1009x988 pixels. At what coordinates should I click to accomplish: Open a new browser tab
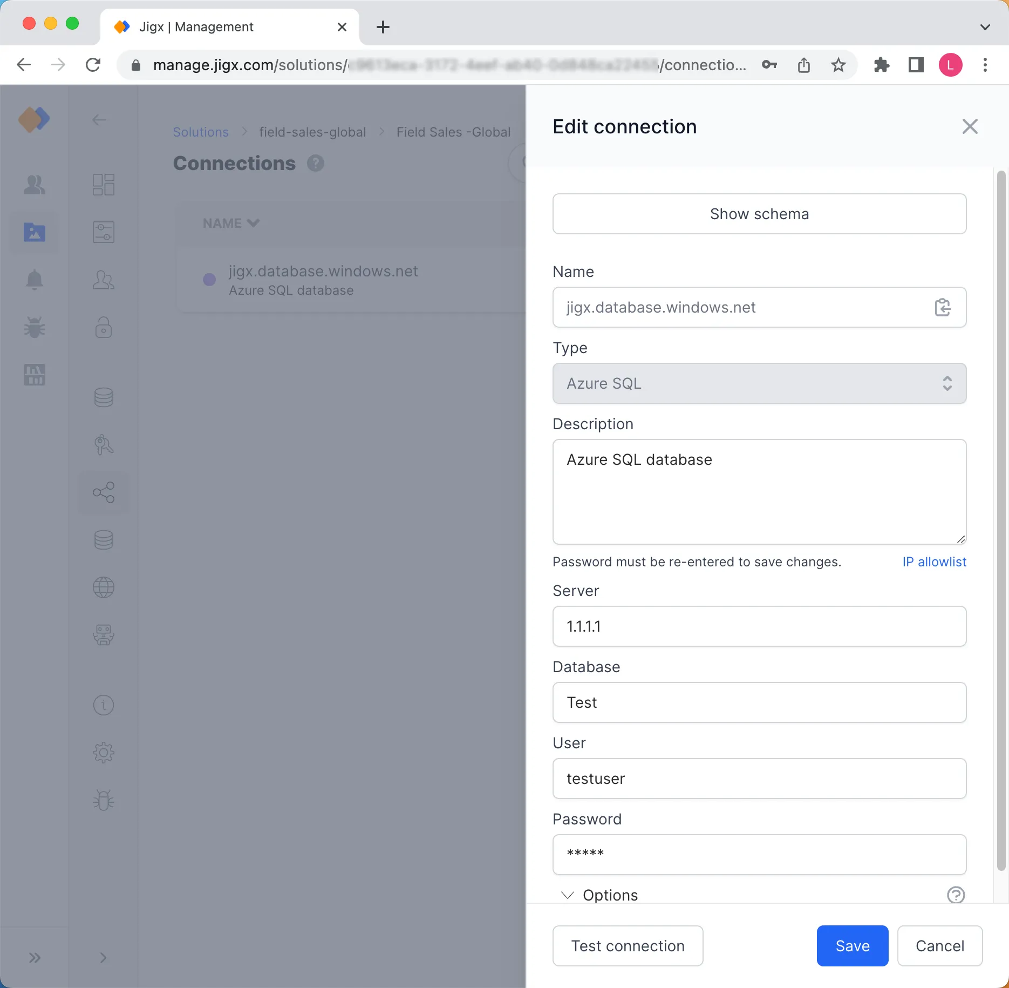(383, 27)
